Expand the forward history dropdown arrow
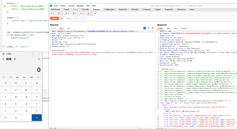The image size is (237, 129). tap(85, 18)
